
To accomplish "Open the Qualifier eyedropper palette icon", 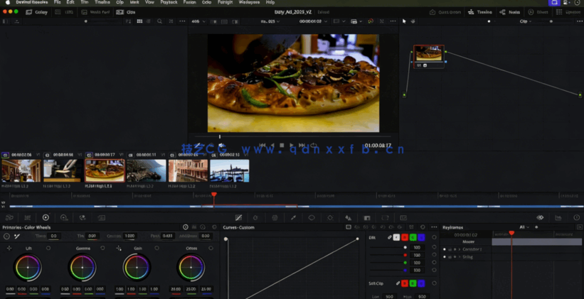I will pyautogui.click(x=293, y=217).
